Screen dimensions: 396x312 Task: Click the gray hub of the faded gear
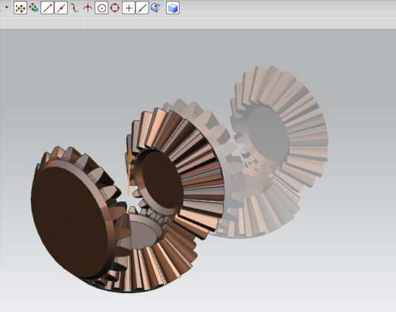tap(269, 133)
